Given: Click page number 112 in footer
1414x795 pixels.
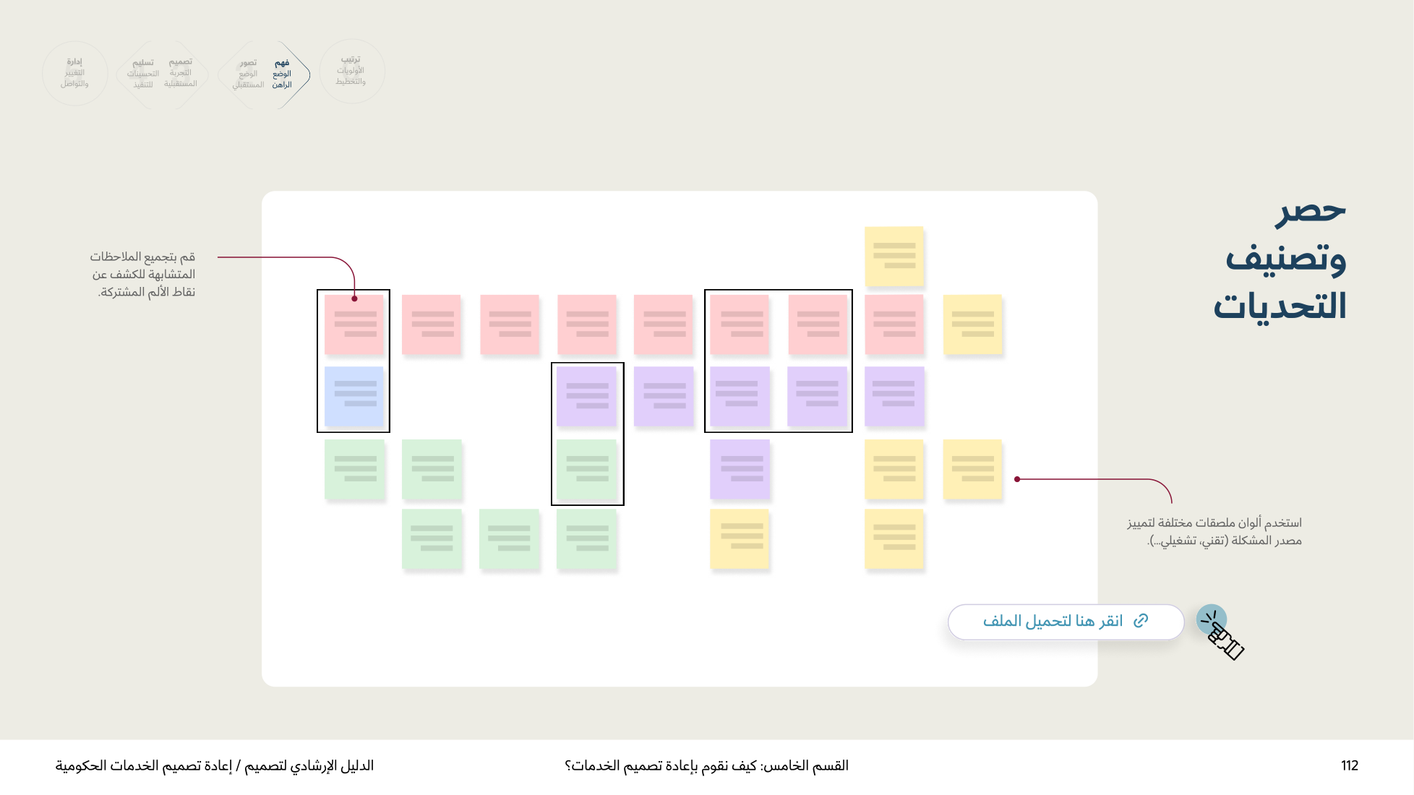Looking at the screenshot, I should [1350, 765].
